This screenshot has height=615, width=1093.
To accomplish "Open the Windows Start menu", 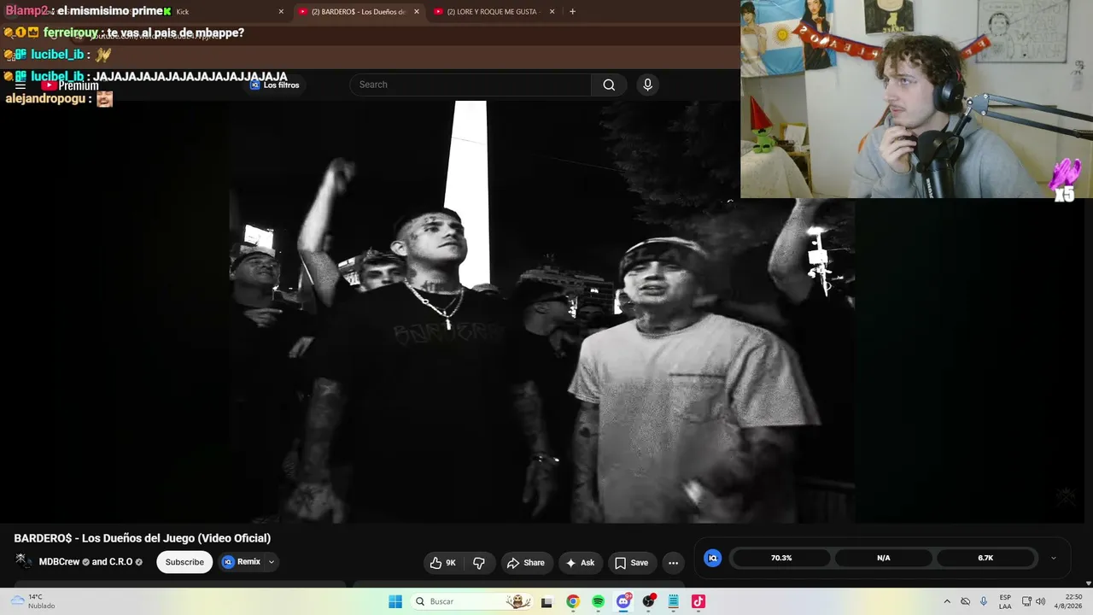I will click(395, 601).
